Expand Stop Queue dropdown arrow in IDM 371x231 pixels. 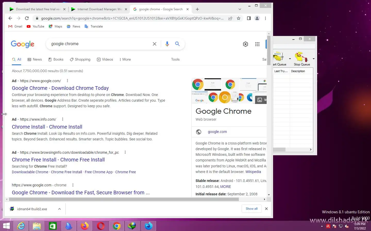pos(314,59)
